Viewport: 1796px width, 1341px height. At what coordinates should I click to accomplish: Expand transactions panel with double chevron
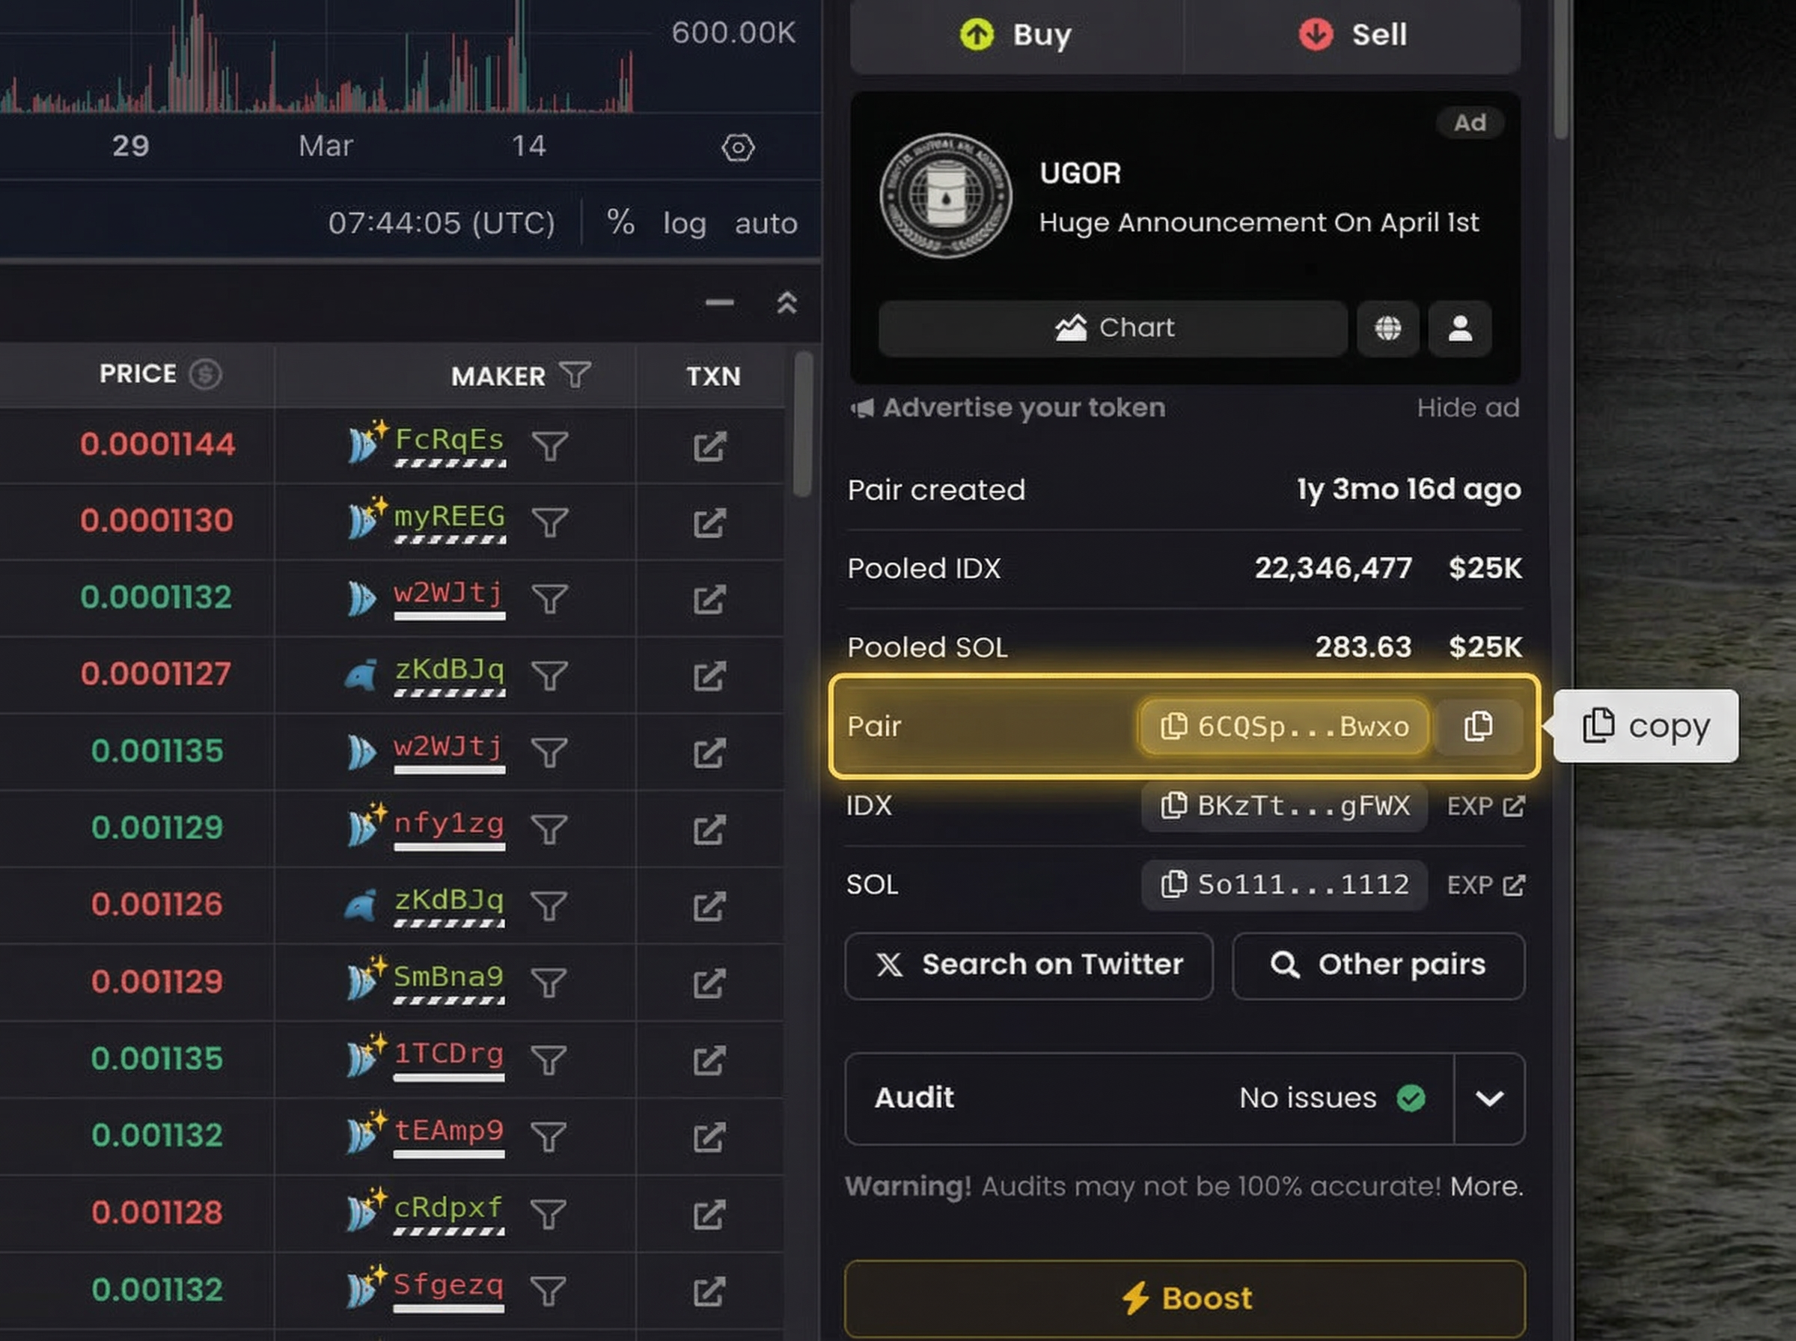click(786, 303)
